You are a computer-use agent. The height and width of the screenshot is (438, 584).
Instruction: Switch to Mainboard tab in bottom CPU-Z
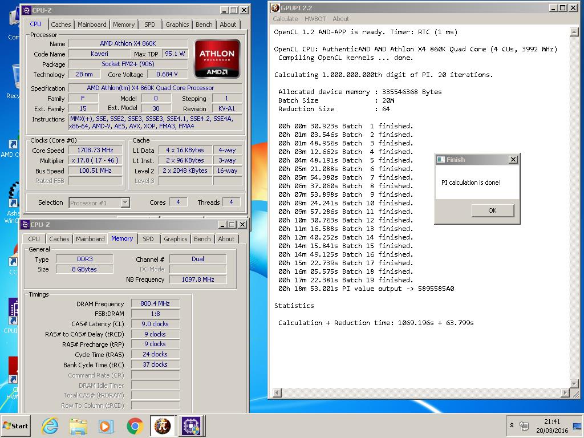[x=90, y=239]
